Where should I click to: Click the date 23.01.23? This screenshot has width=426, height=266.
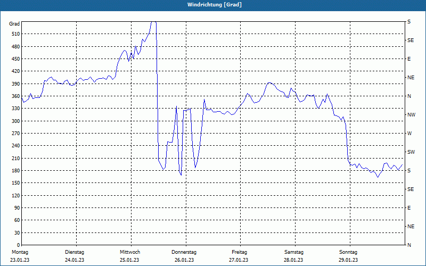pyautogui.click(x=20, y=260)
